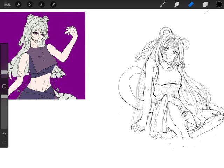Screen dimensions: 224x168
Task: Click the brush size slider handle
Action: pos(4,72)
